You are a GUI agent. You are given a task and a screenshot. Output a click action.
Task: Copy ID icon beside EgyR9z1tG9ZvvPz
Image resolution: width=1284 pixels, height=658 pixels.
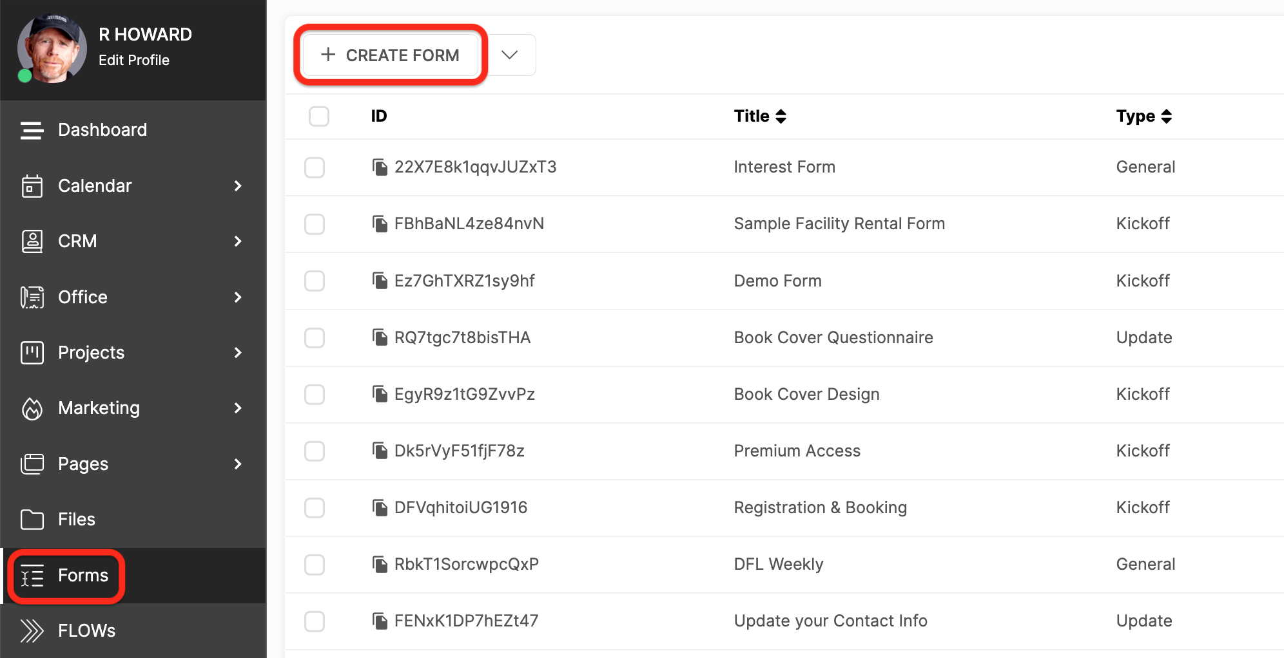380,393
